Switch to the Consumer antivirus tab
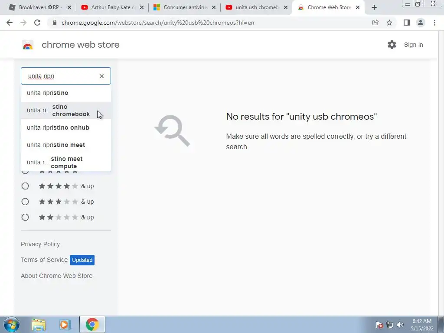 tap(184, 7)
